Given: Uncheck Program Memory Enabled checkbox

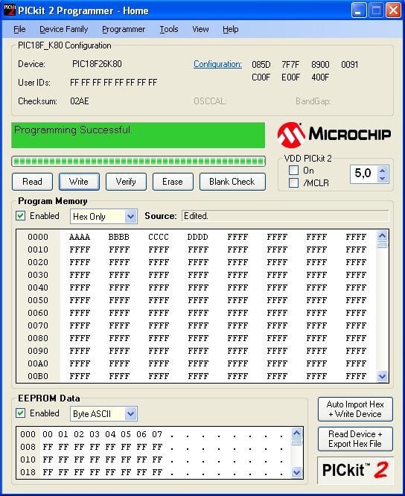Looking at the screenshot, I should click(21, 216).
